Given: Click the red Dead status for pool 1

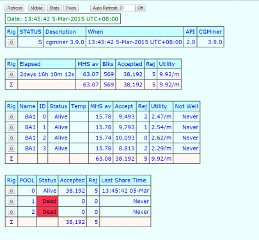Looking at the screenshot, I should [47, 201].
